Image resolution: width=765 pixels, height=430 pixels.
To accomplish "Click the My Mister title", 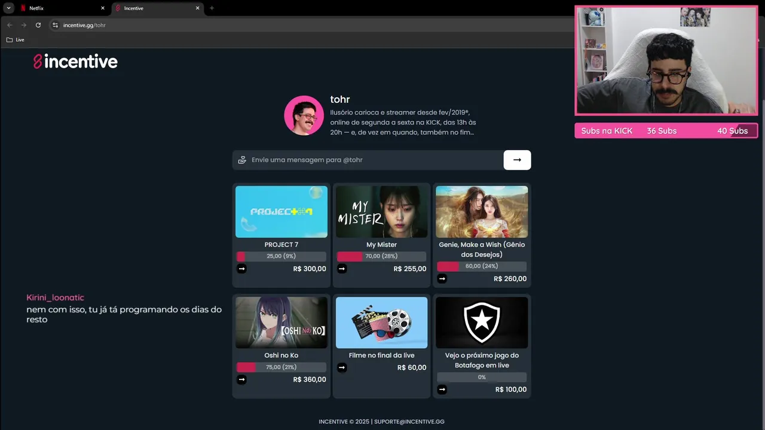I will [381, 245].
